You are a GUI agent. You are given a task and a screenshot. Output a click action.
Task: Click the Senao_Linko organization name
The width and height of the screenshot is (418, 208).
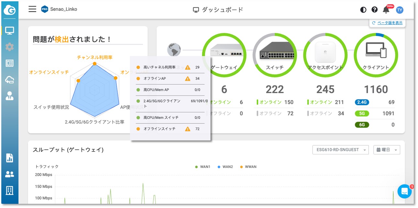[63, 9]
